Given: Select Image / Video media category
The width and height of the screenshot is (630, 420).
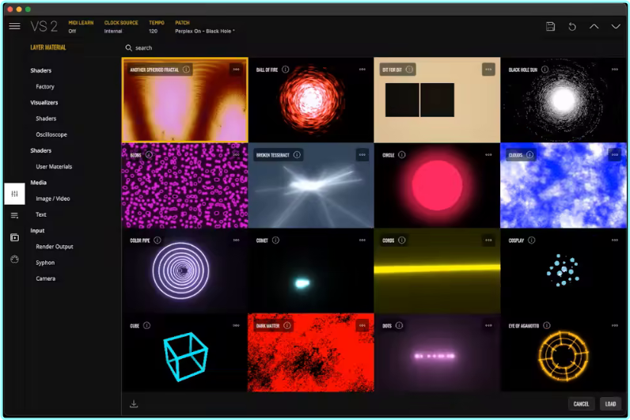Looking at the screenshot, I should [x=53, y=199].
